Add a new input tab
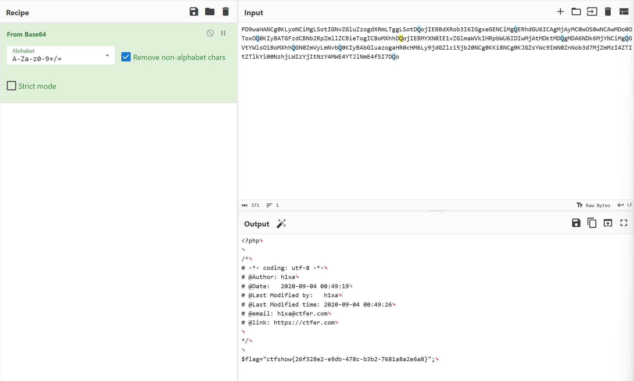The height and width of the screenshot is (381, 634). [x=560, y=12]
